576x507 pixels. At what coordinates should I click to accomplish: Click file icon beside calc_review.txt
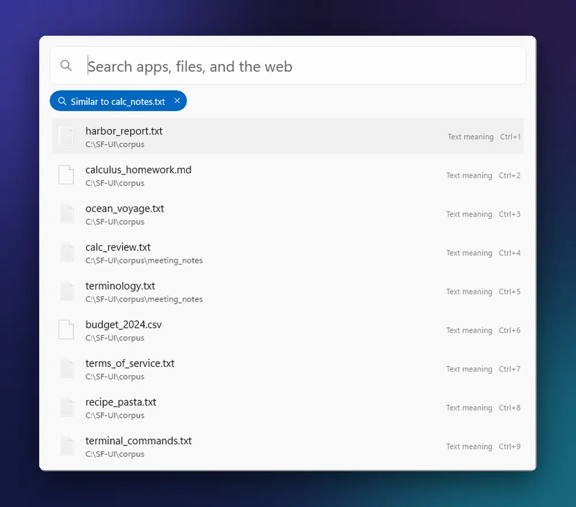pyautogui.click(x=66, y=252)
